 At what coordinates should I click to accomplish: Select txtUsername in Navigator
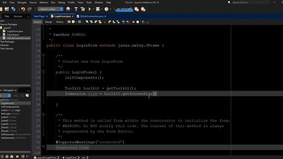[x=13, y=138]
